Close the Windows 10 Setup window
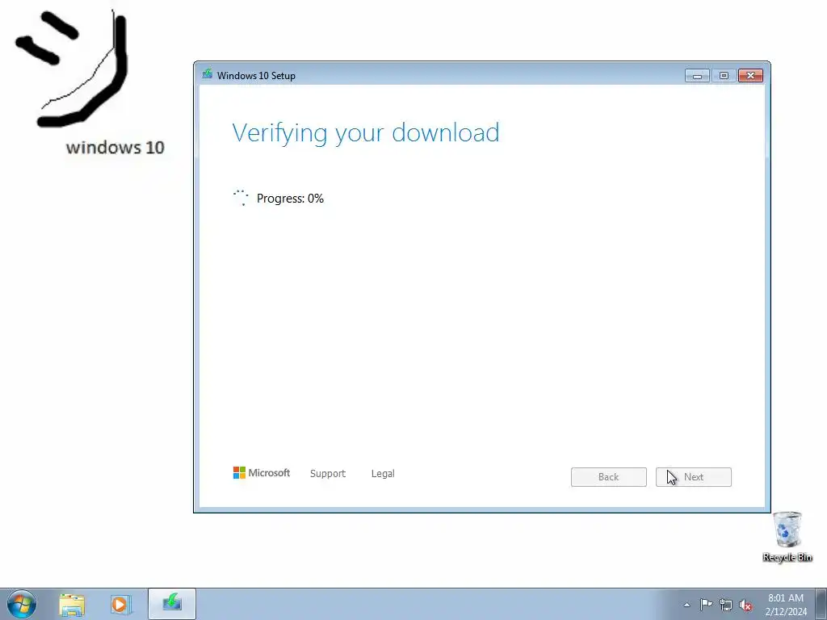Image resolution: width=827 pixels, height=620 pixels. [x=750, y=75]
